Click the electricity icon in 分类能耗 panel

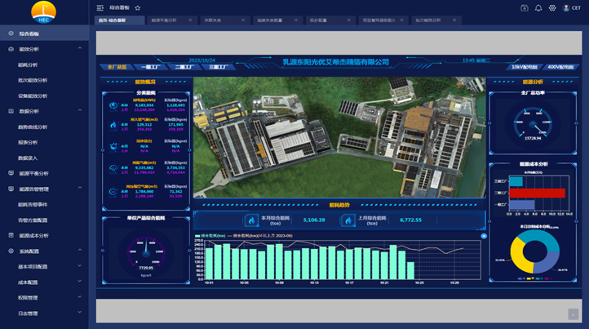click(113, 106)
